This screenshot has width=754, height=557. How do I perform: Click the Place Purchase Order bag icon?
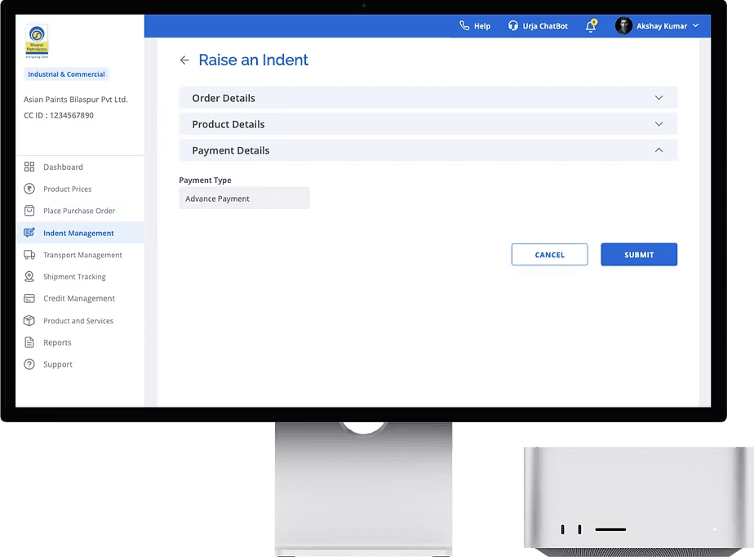[29, 211]
